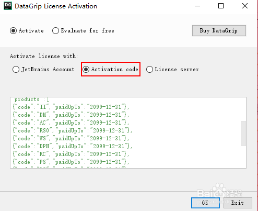Confirm activation with OK button
This screenshot has width=258, height=211.
pos(205,203)
